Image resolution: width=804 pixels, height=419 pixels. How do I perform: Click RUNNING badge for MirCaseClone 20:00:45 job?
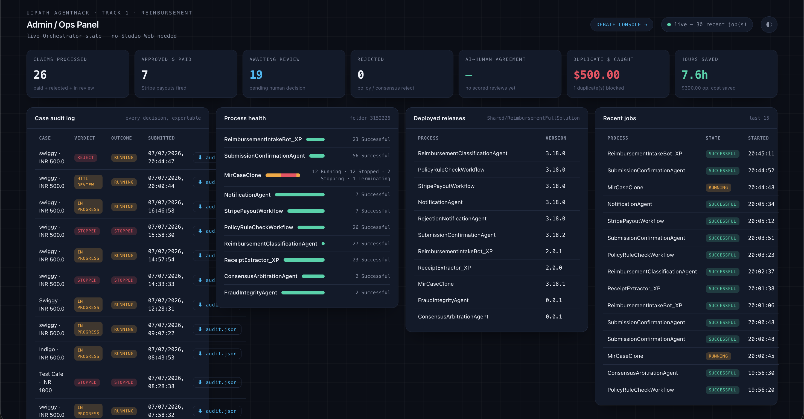click(x=718, y=356)
